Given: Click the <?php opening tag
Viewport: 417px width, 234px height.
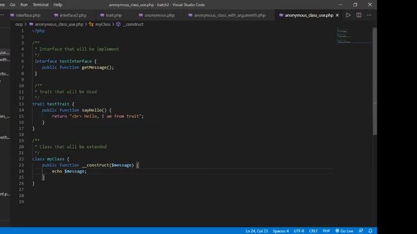Looking at the screenshot, I should pyautogui.click(x=38, y=31).
